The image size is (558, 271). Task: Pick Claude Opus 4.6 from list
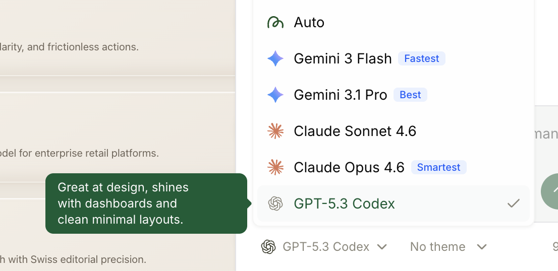tap(349, 167)
